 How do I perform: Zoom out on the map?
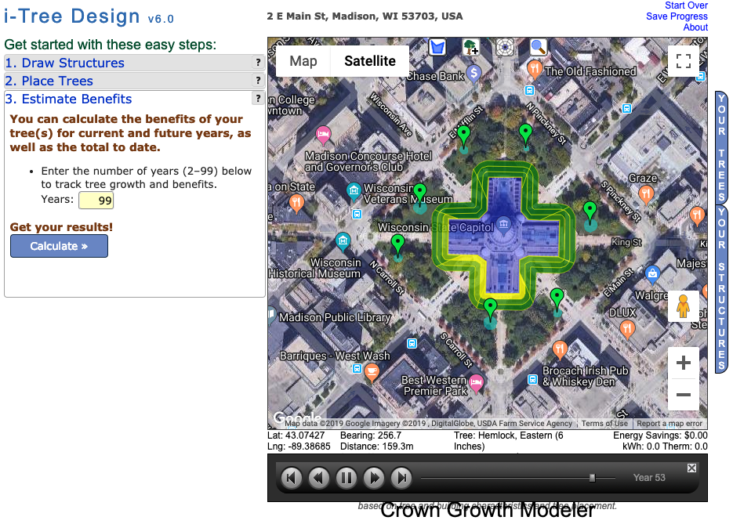684,395
